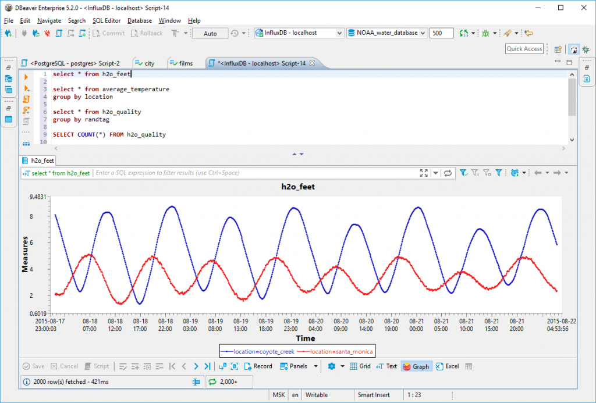Click the results settings gear icon
The height and width of the screenshot is (403, 596).
point(331,366)
